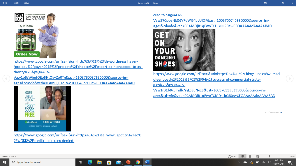This screenshot has width=296, height=166.
Task: Minimize the Word window
Action: pos(274,3)
